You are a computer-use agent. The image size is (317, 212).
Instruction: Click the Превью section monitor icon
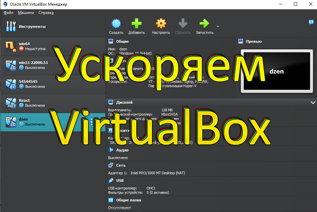click(240, 41)
